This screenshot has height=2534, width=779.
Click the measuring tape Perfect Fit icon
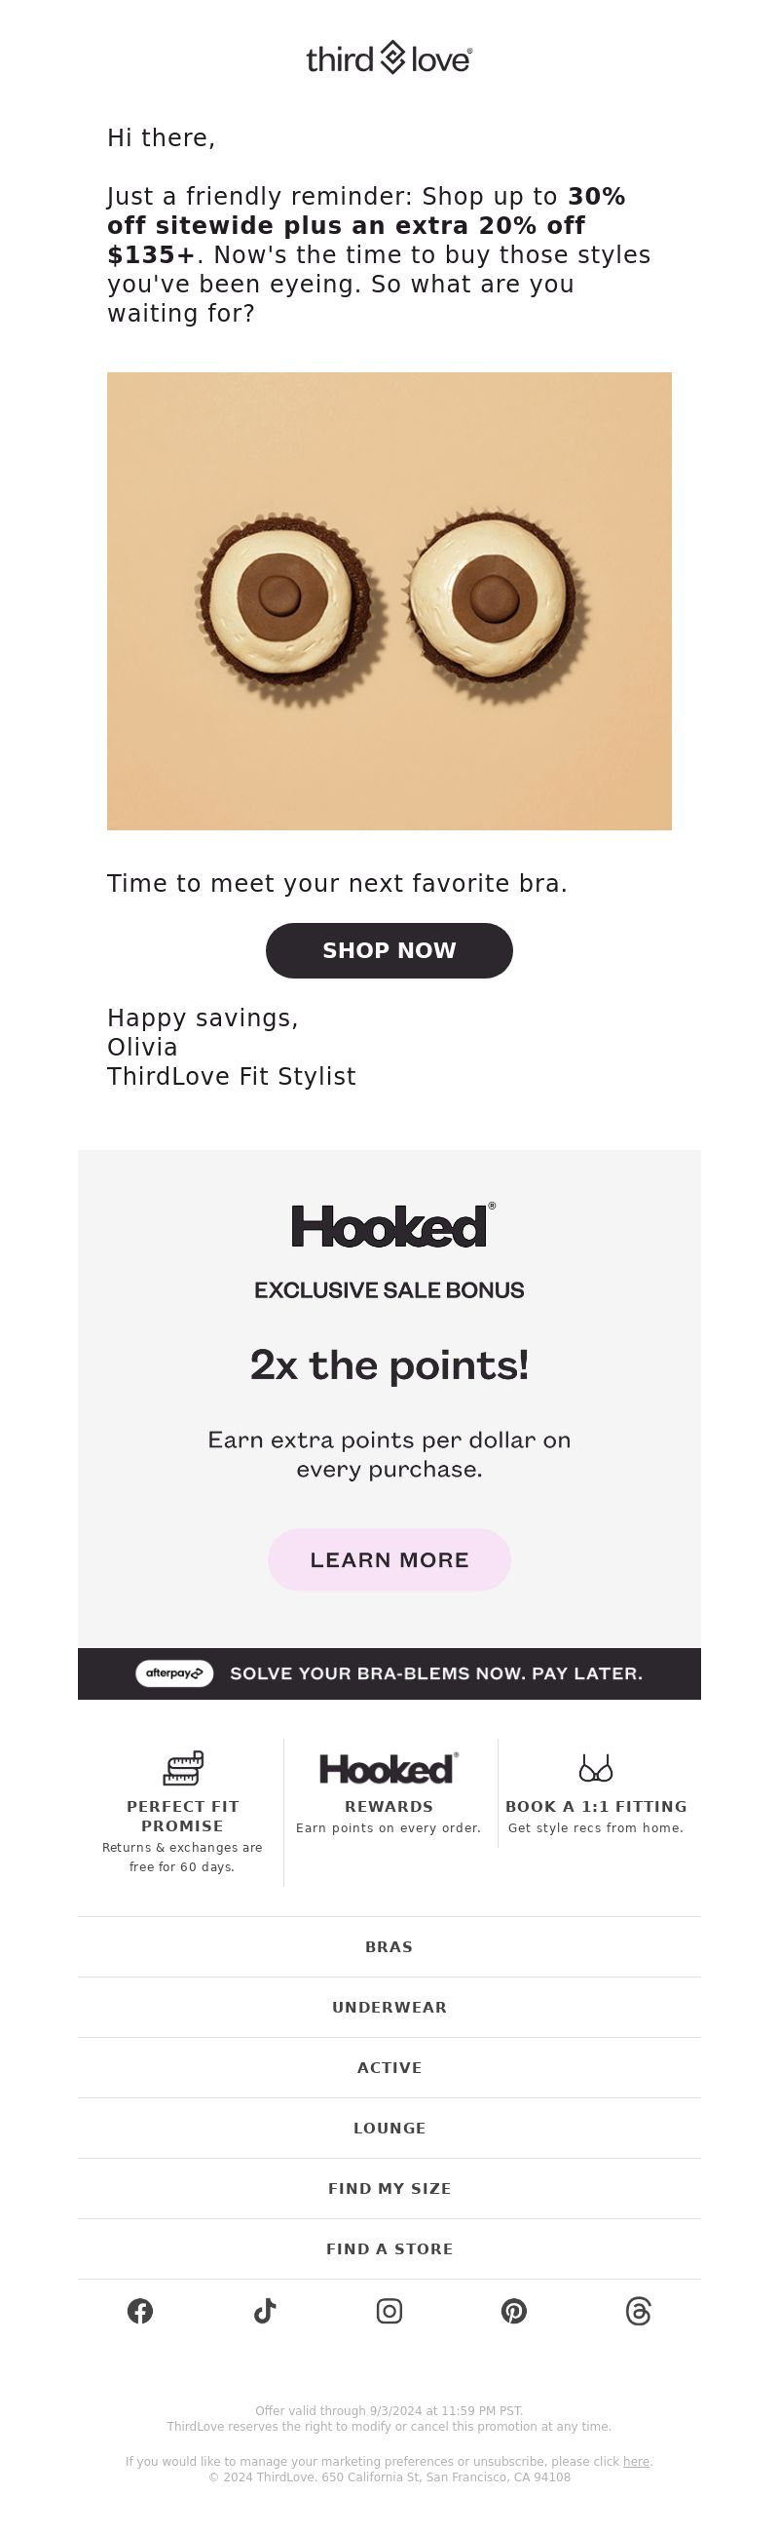183,1768
